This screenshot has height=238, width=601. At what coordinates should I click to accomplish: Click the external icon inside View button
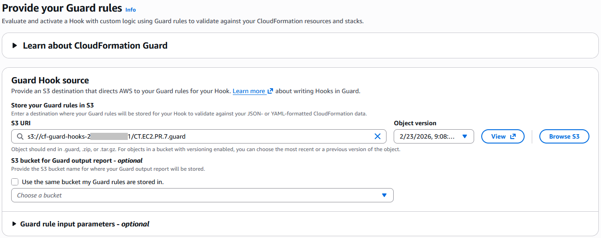point(513,136)
